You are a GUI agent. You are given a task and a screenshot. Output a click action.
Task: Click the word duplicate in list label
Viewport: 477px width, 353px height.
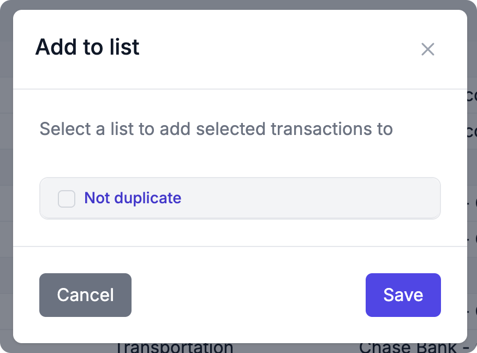pyautogui.click(x=147, y=198)
